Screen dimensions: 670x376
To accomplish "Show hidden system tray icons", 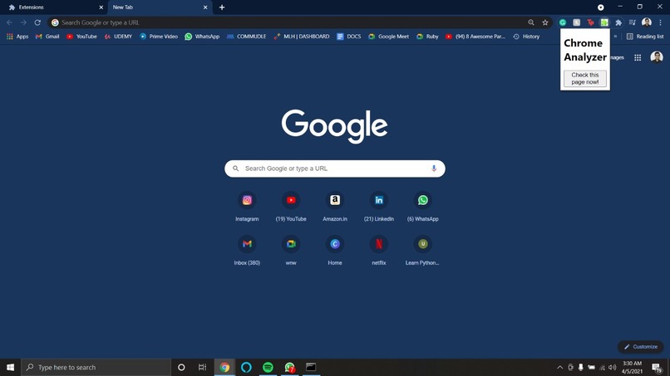I will pyautogui.click(x=559, y=367).
